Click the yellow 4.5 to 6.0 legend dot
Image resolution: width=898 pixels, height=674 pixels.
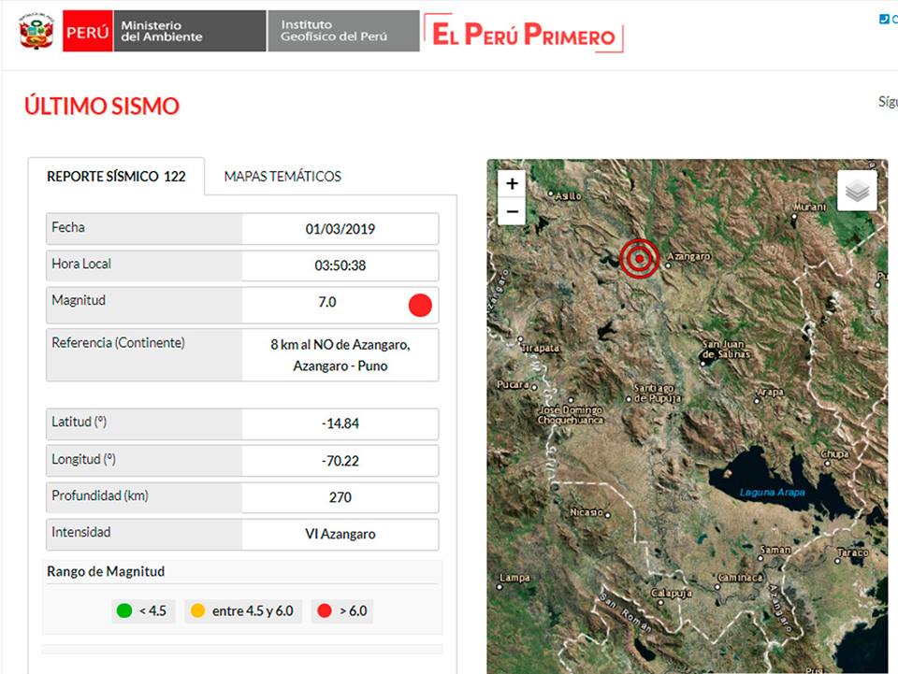(x=197, y=610)
